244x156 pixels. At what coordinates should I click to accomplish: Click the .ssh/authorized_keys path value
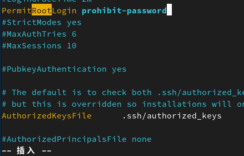172,116
